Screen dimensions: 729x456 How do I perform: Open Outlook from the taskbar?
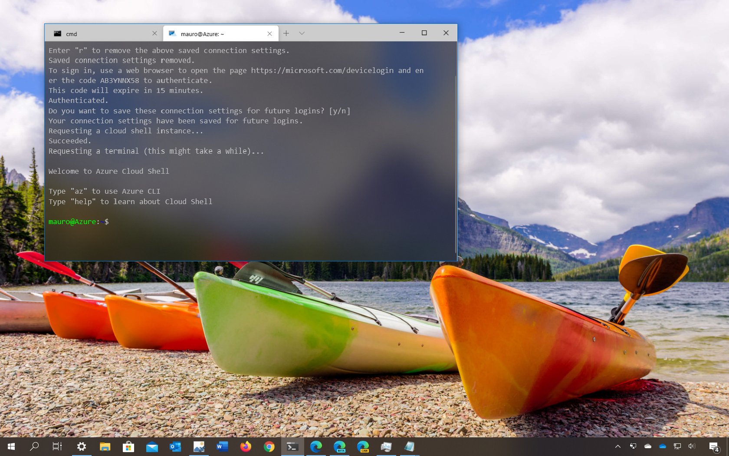coord(175,446)
